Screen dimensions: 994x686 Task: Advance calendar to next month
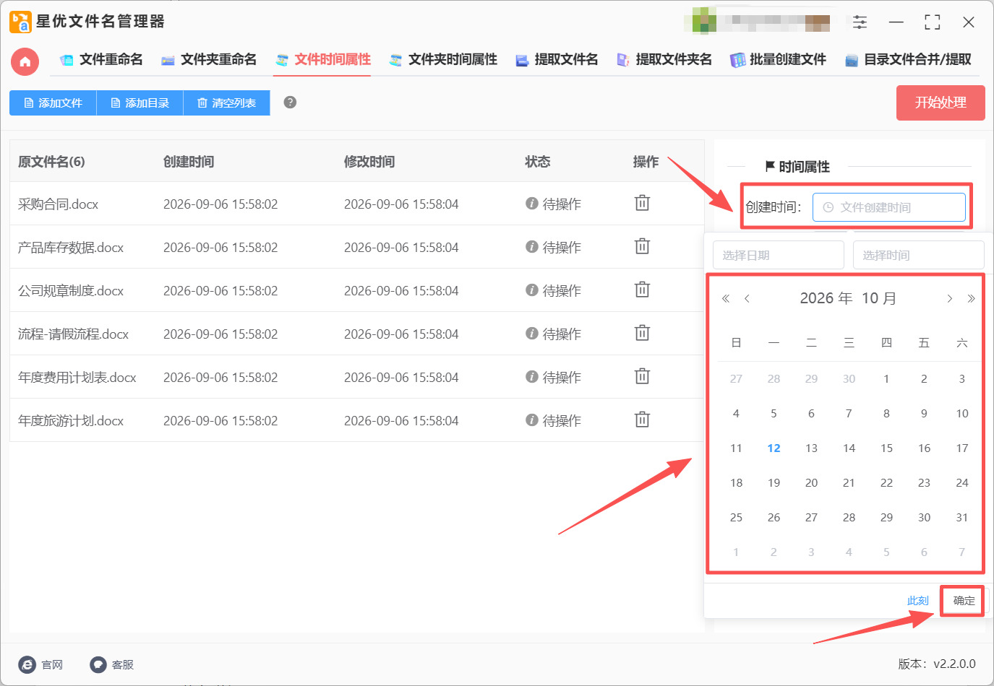click(949, 298)
